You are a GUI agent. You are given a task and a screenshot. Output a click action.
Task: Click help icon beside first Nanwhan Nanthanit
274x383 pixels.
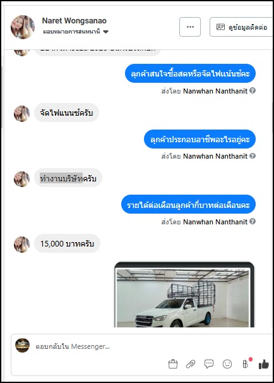click(253, 90)
